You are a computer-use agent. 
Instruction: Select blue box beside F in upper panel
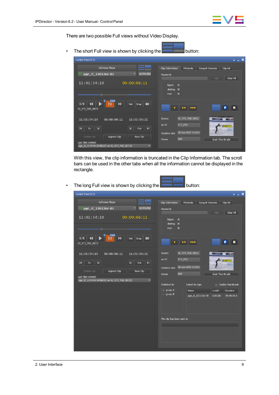click(x=216, y=108)
